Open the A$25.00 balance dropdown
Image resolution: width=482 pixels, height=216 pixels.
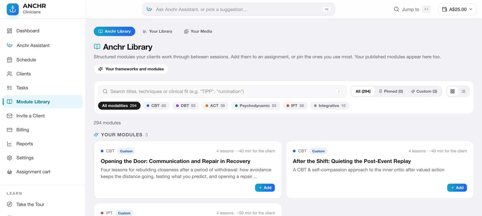point(457,9)
